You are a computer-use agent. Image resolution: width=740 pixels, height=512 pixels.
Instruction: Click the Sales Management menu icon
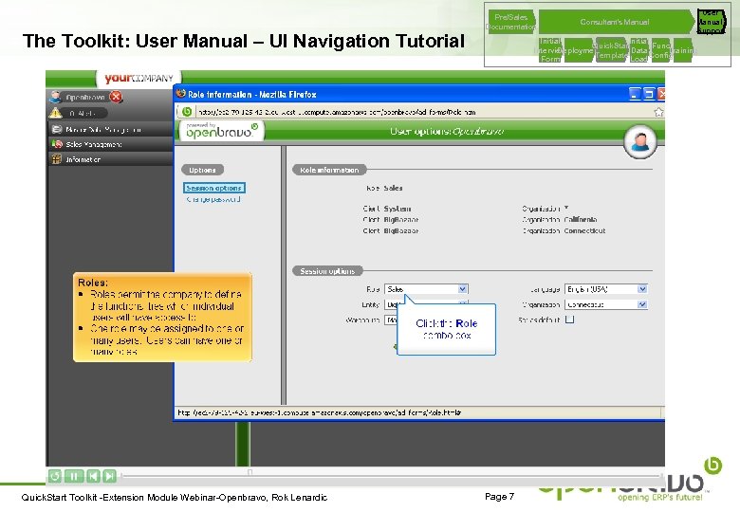click(x=57, y=144)
